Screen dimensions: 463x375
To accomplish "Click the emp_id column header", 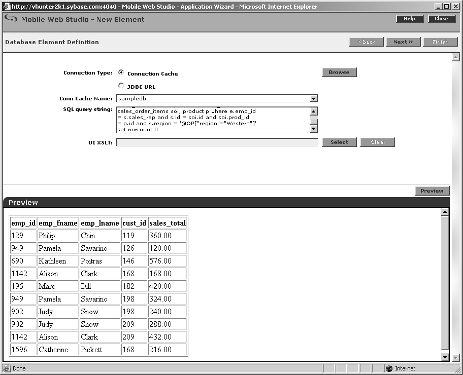I will (23, 223).
